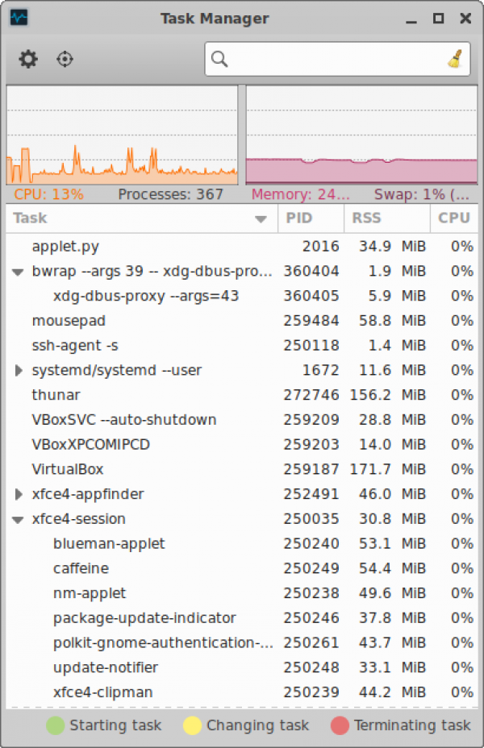The width and height of the screenshot is (484, 748).
Task: Click the identify window crosshair icon
Action: (x=65, y=59)
